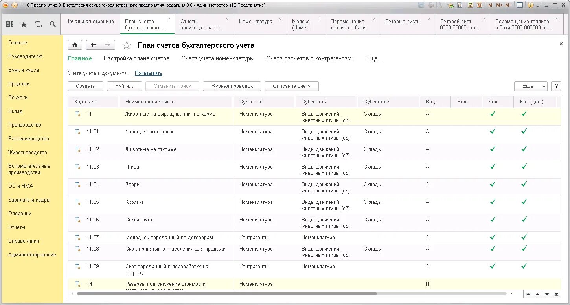Click the Кол.(доп.) checkmark in row 11.07
The width and height of the screenshot is (570, 305).
pyautogui.click(x=524, y=237)
